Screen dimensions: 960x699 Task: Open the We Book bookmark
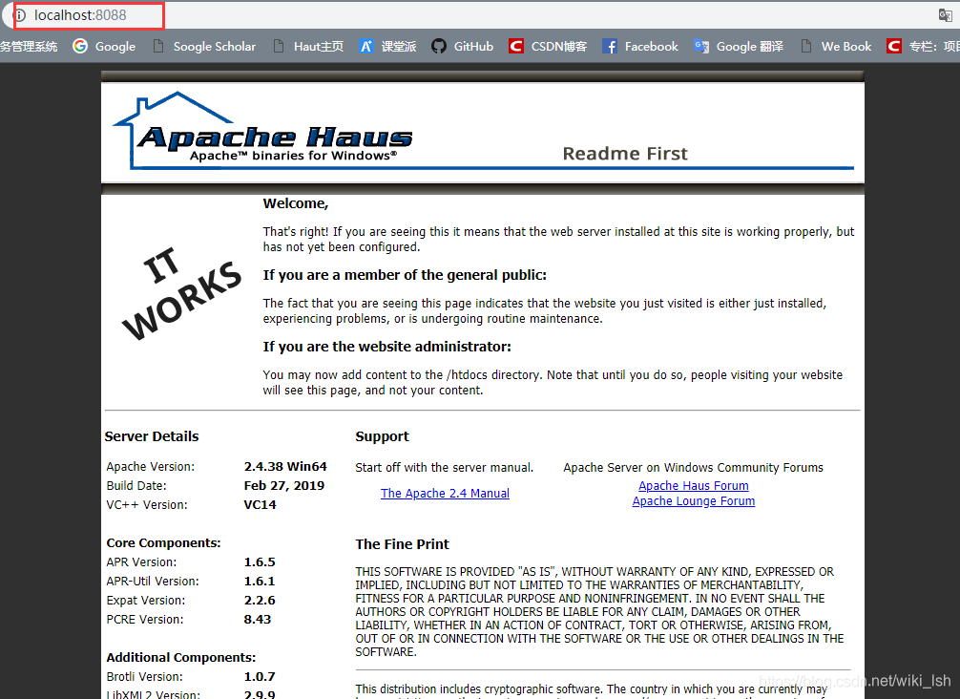coord(836,47)
